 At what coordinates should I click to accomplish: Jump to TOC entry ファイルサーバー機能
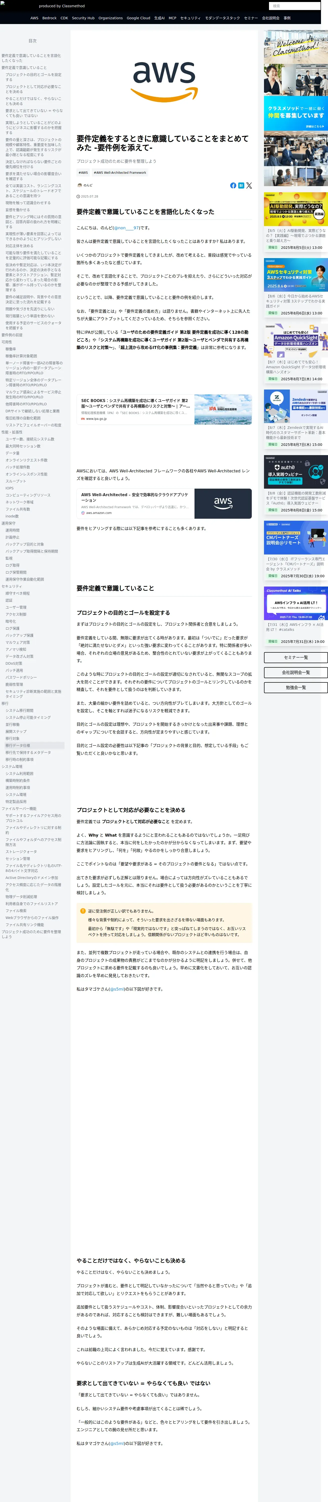(19, 809)
